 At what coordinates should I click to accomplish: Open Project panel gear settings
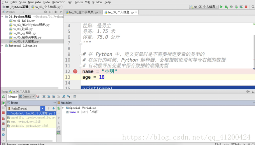click(56, 12)
